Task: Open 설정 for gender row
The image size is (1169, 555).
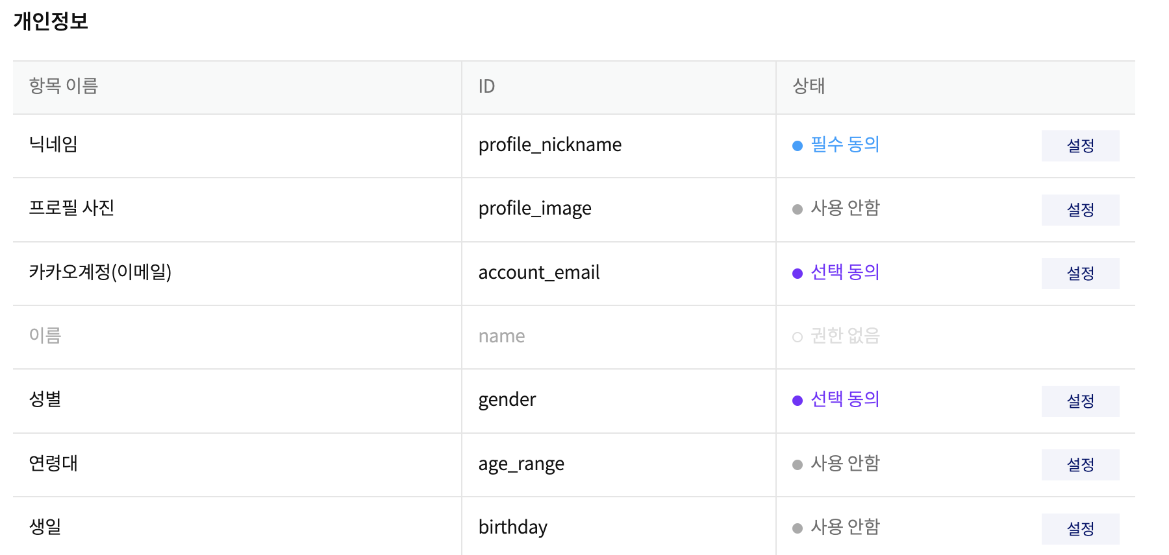Action: tap(1080, 401)
